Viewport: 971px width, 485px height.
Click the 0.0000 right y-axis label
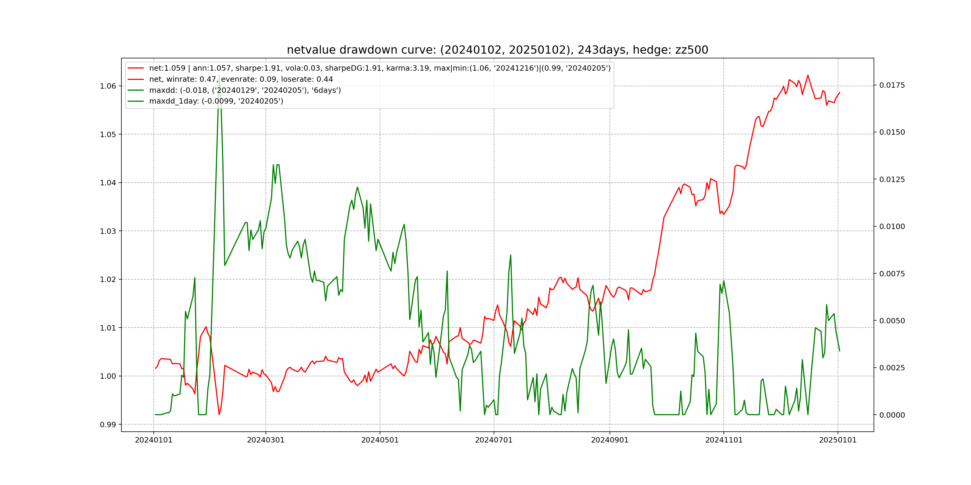click(892, 415)
